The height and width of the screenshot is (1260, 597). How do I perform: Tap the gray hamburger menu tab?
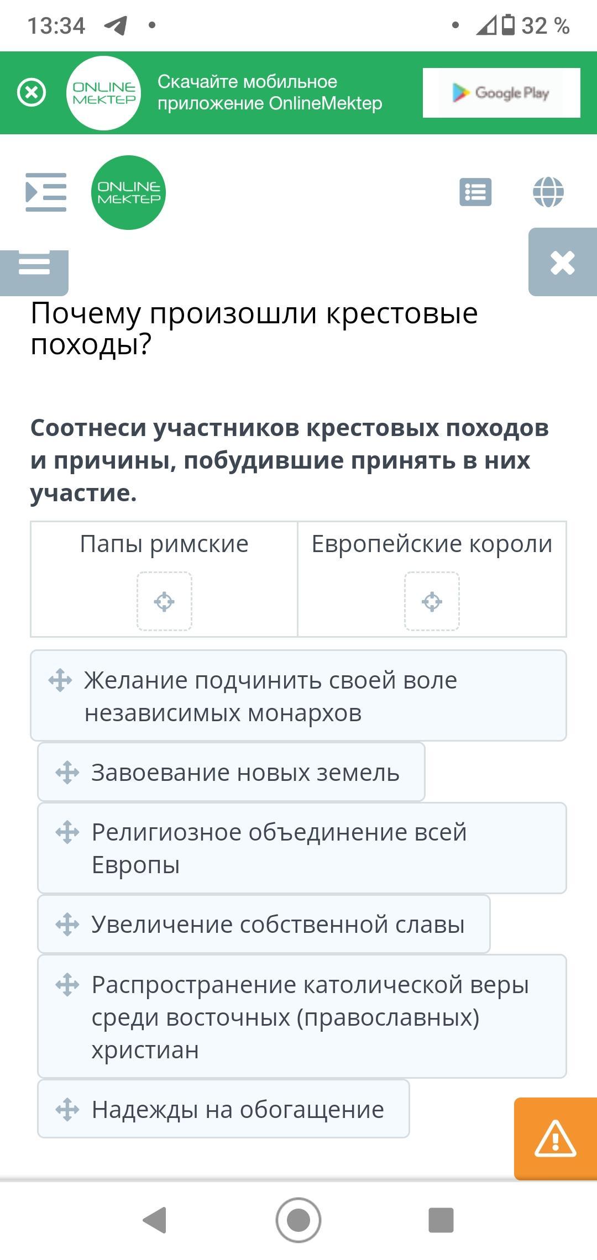(34, 266)
